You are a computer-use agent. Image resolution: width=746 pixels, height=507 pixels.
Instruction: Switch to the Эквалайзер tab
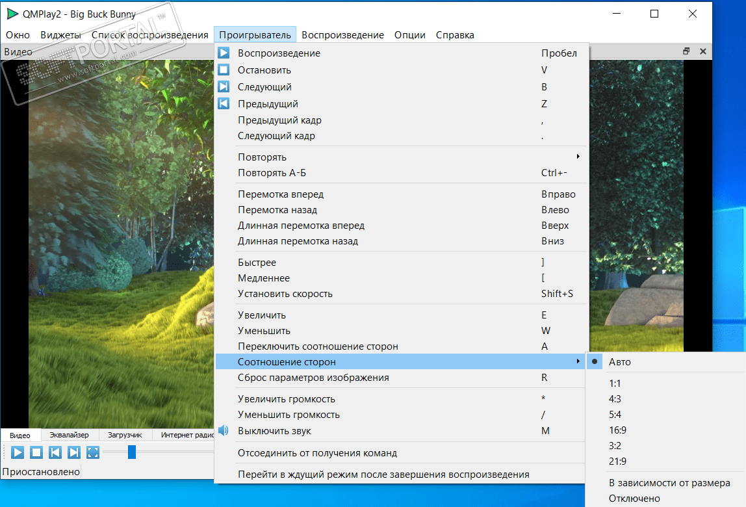tap(70, 435)
